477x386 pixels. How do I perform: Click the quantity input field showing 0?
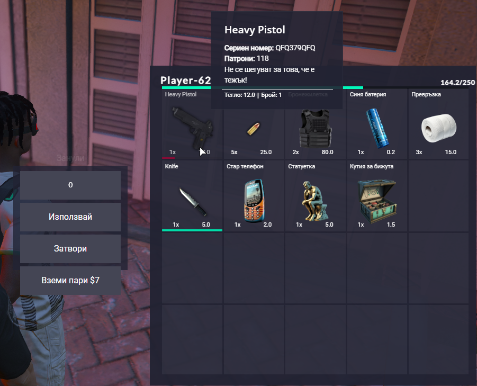[x=70, y=185]
